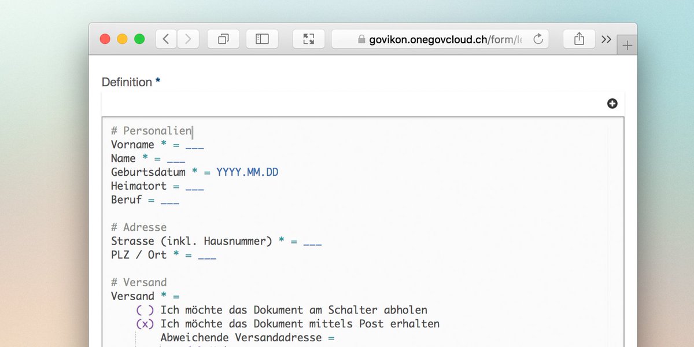Image resolution: width=694 pixels, height=347 pixels.
Task: Click the plus icon above the definition editor
Action: pyautogui.click(x=612, y=104)
